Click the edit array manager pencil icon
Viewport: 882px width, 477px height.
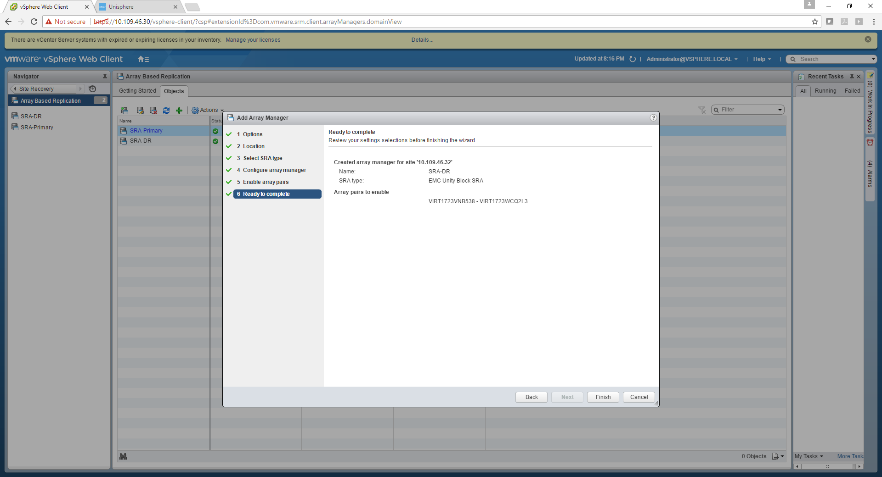(141, 111)
